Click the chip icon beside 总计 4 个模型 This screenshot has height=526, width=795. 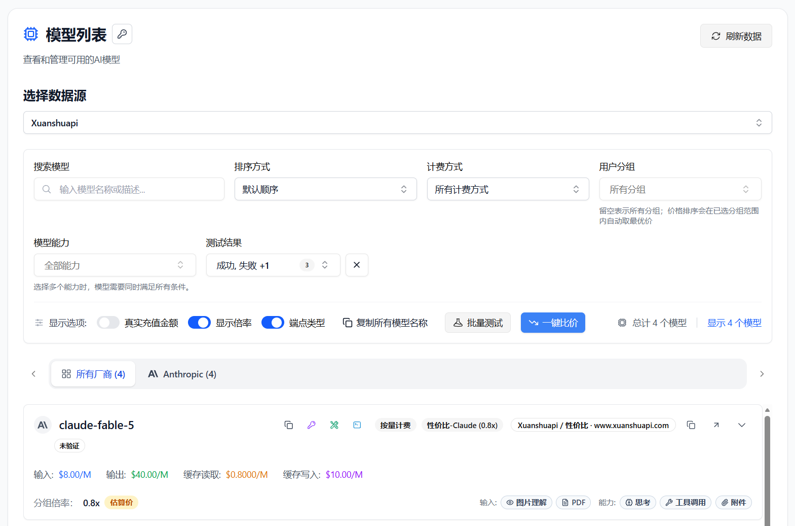click(x=622, y=323)
